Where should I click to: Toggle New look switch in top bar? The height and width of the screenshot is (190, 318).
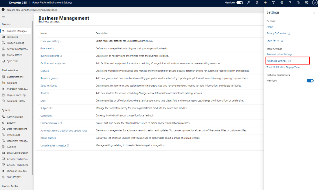(x=240, y=3)
